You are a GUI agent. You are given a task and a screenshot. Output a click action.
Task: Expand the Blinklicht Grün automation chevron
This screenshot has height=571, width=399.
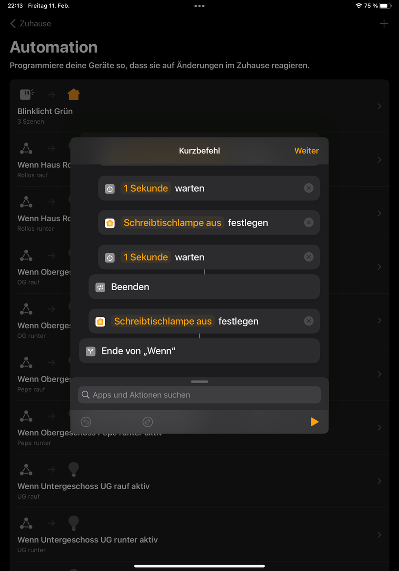click(379, 107)
